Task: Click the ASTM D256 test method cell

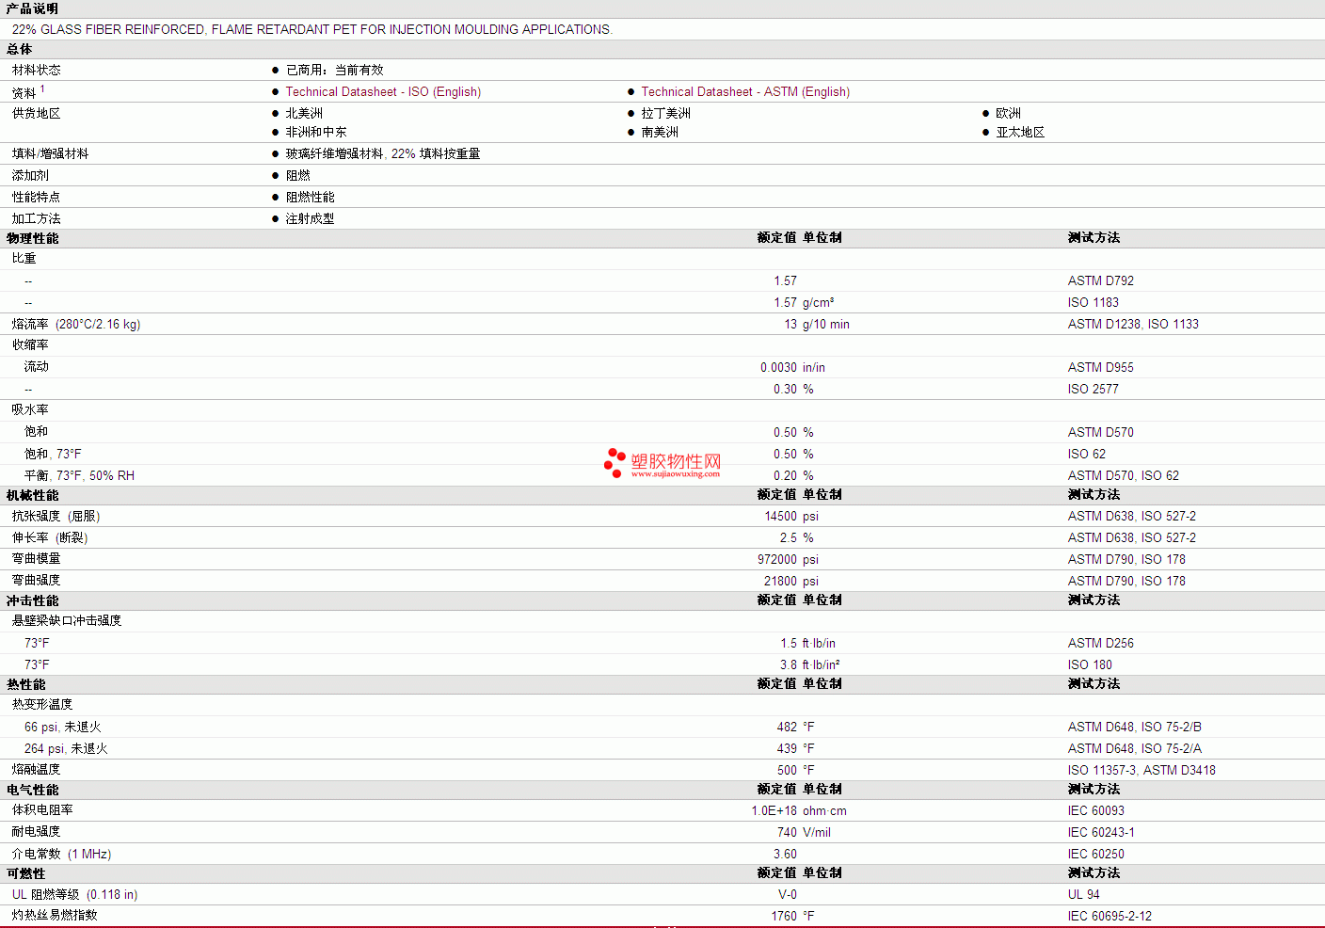Action: tap(1101, 643)
